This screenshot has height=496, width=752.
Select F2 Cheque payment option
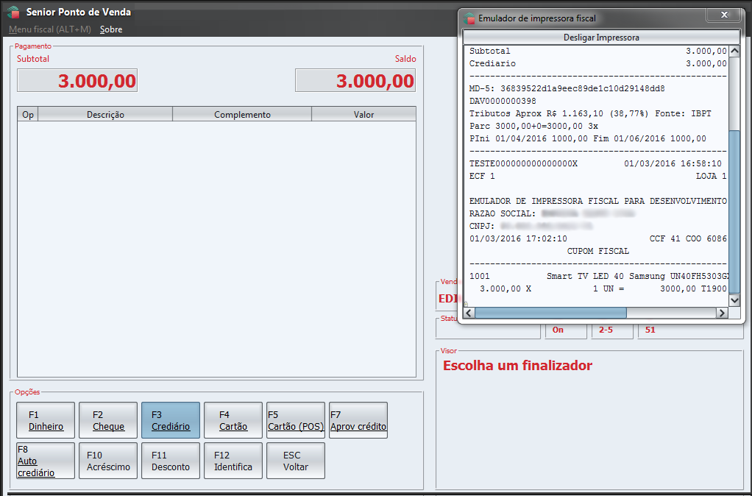point(108,420)
